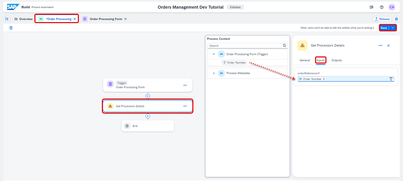Delete selected step using trash icon
This screenshot has width=403, height=181.
[11, 28]
